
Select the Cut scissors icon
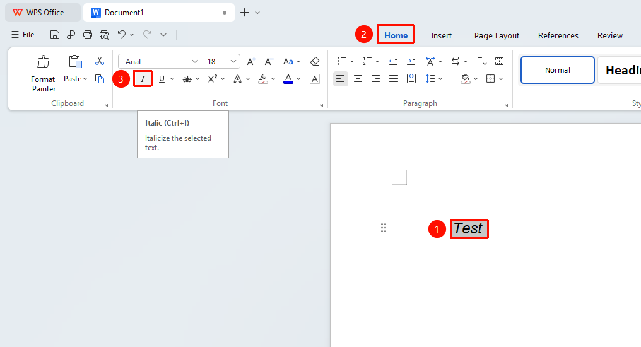[99, 61]
